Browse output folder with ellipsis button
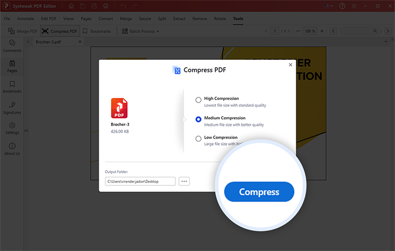Viewport: 395px width, 251px height. click(x=184, y=181)
